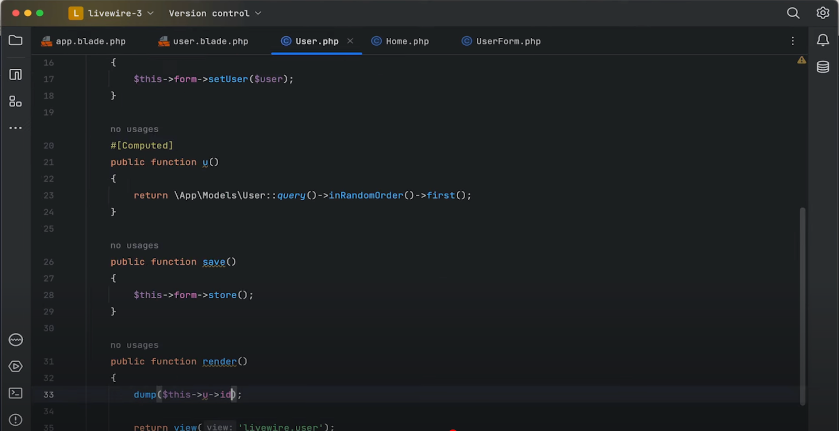Open the wavy-face assistant tool icon
Viewport: 839px width, 431px height.
pyautogui.click(x=16, y=340)
